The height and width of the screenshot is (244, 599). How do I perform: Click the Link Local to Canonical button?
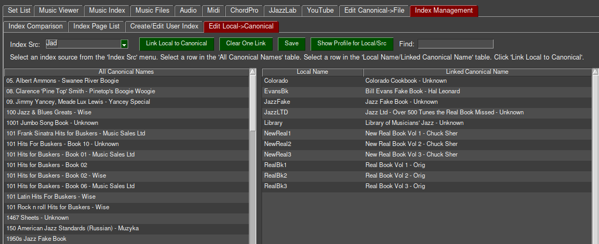pyautogui.click(x=177, y=44)
